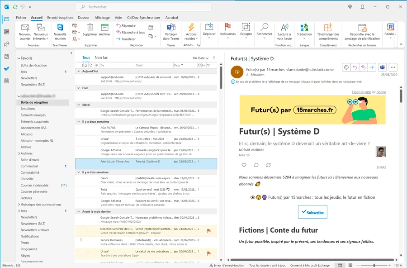
Task: Start a TeamViewer Nouvelle réunion
Action: tap(60, 28)
